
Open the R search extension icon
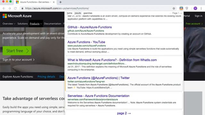coord(181,8)
